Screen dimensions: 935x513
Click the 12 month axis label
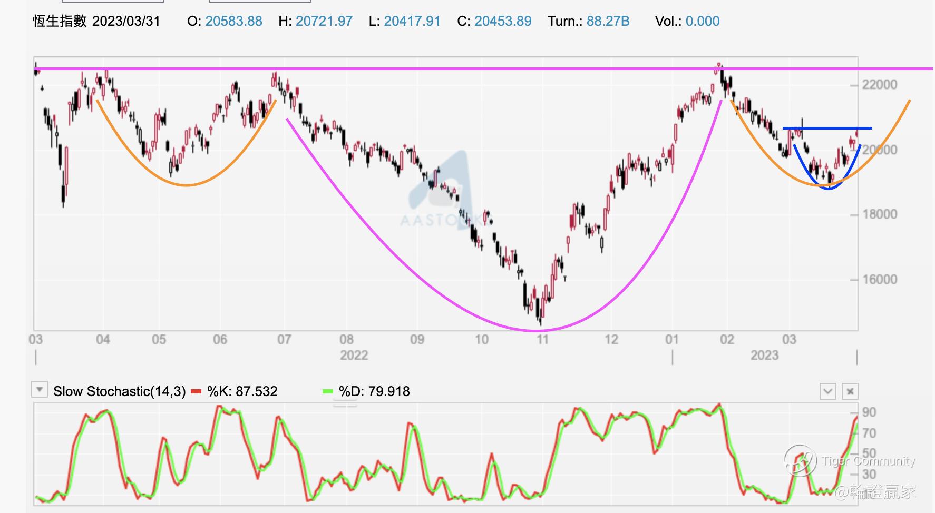click(611, 339)
